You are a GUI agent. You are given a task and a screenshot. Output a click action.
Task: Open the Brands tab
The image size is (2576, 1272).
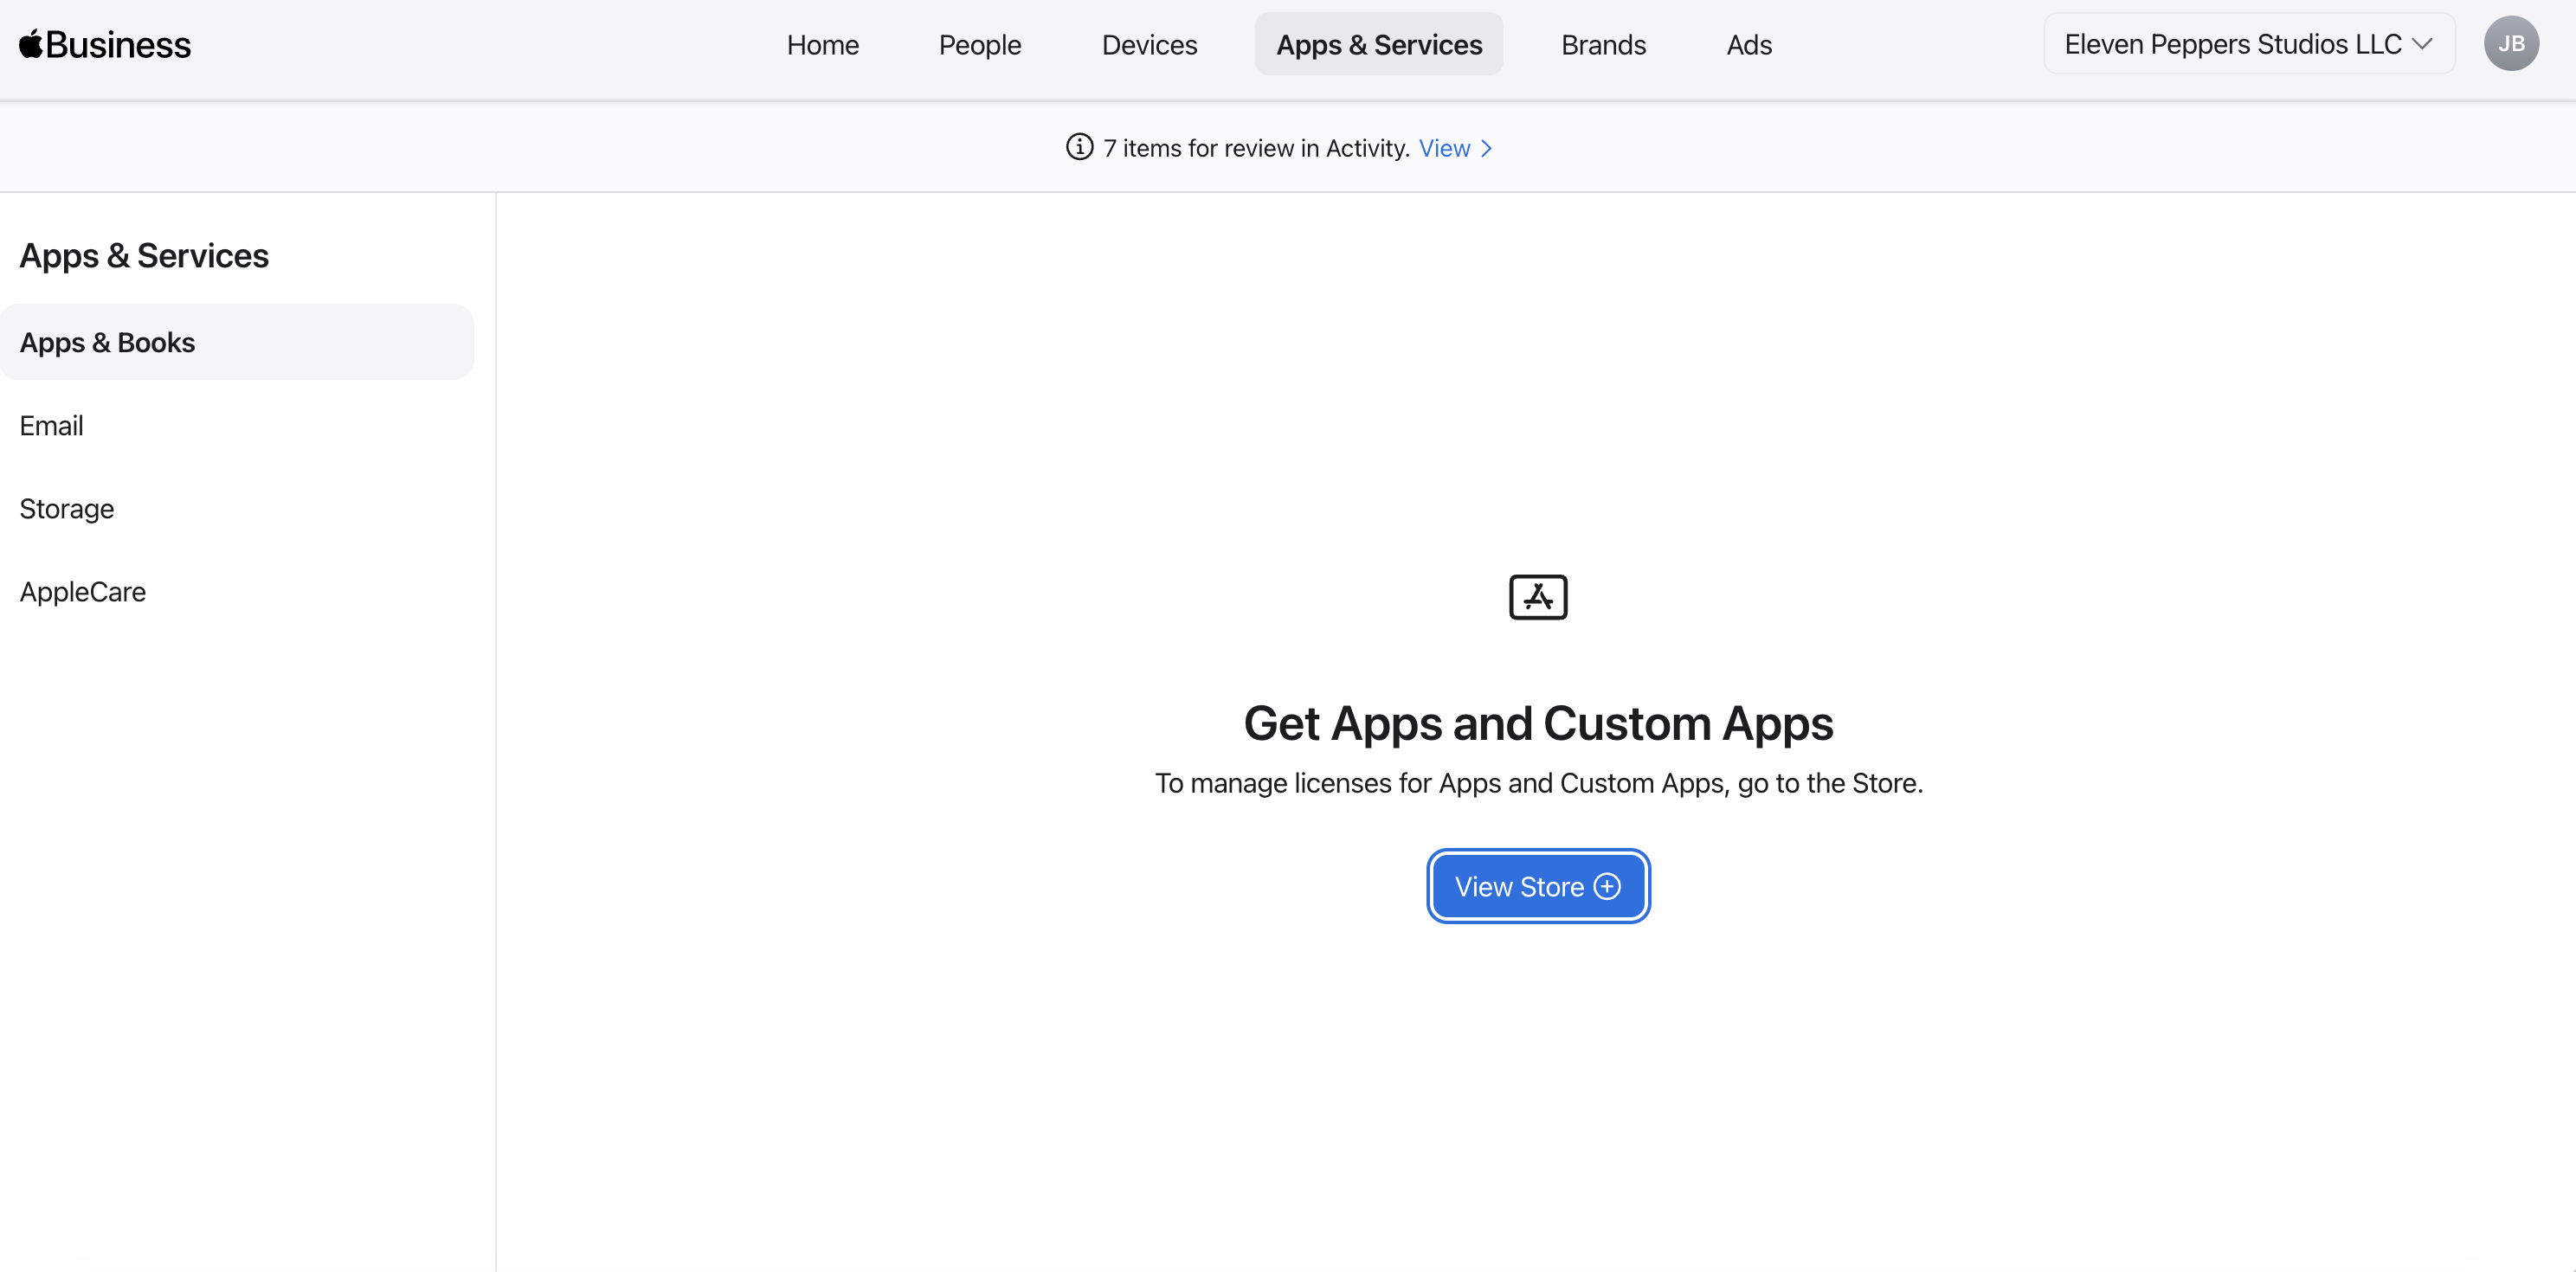click(1603, 45)
